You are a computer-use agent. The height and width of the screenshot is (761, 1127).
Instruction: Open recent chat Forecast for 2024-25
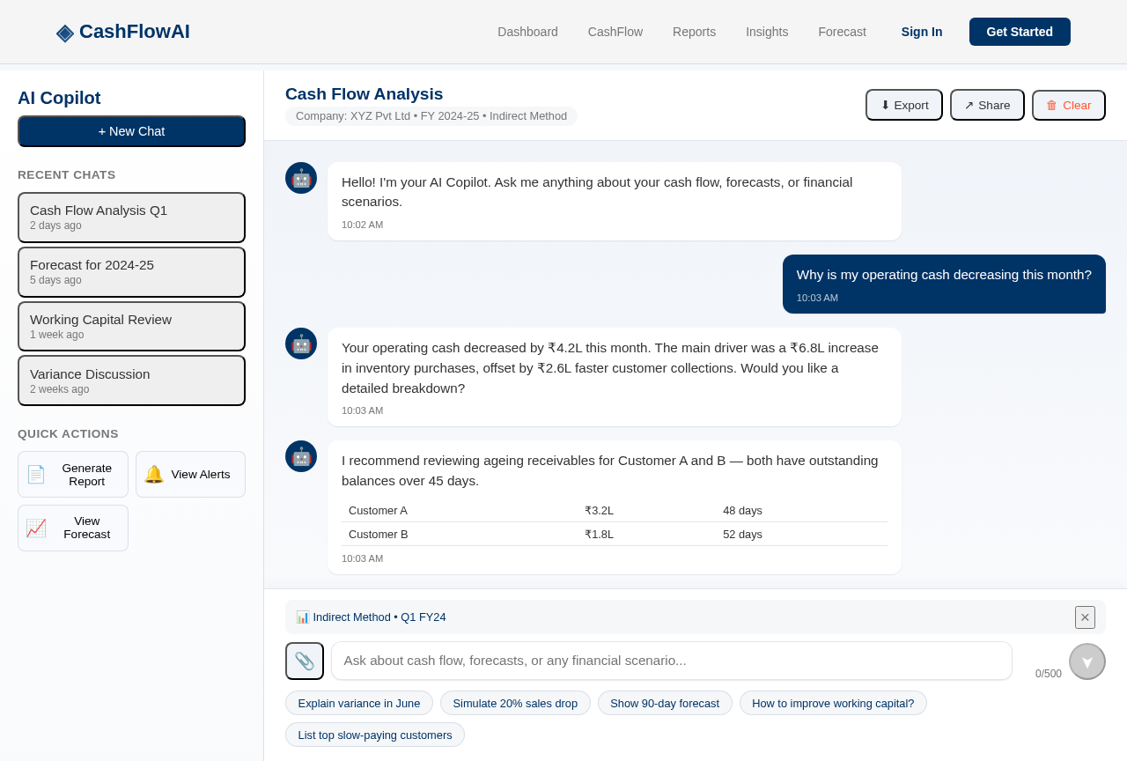click(x=131, y=272)
